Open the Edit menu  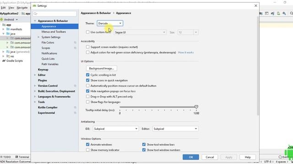(3, 8)
